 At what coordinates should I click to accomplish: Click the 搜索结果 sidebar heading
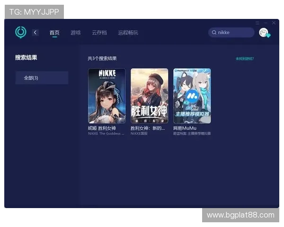coord(26,58)
